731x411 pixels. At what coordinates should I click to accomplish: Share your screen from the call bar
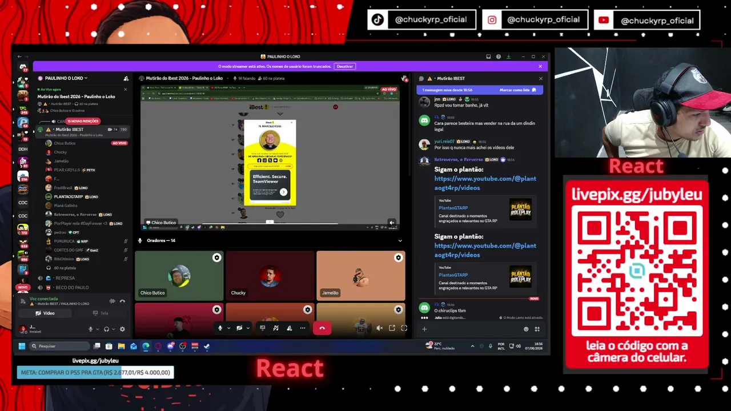263,328
